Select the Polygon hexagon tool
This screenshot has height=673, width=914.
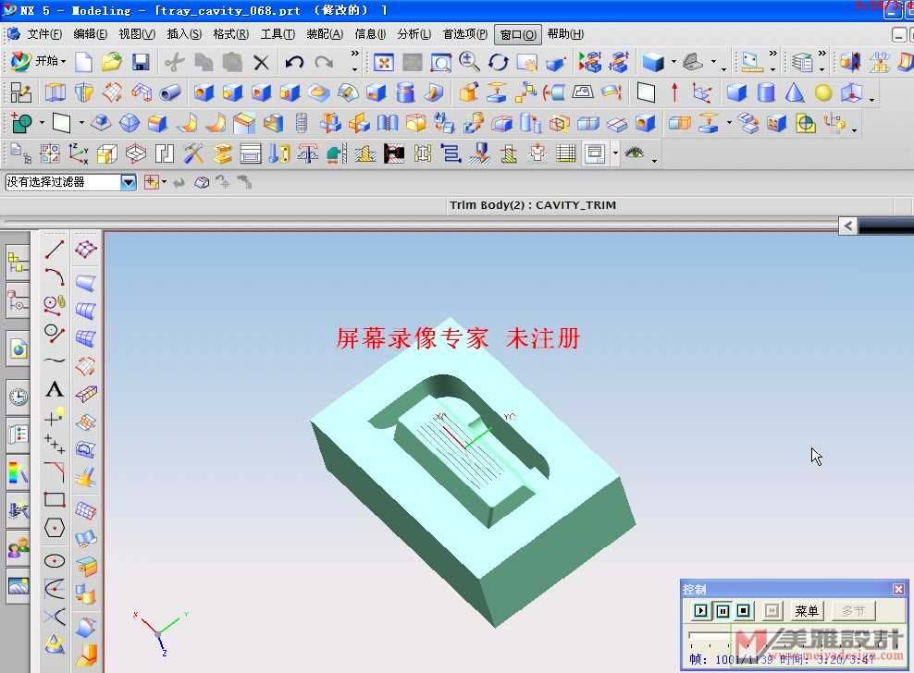pyautogui.click(x=55, y=528)
